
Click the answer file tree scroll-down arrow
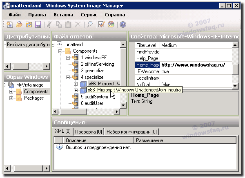click(x=123, y=105)
